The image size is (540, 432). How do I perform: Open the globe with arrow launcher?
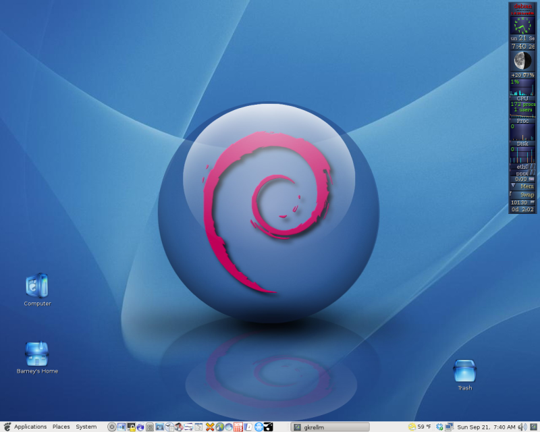(220, 427)
